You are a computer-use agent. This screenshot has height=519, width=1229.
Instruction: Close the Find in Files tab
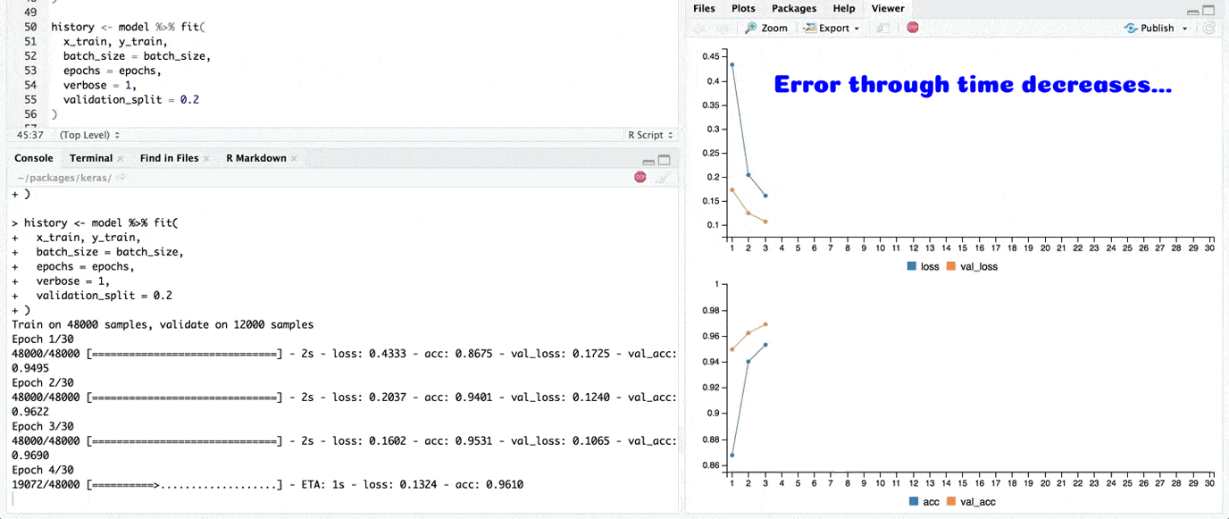pyautogui.click(x=206, y=158)
